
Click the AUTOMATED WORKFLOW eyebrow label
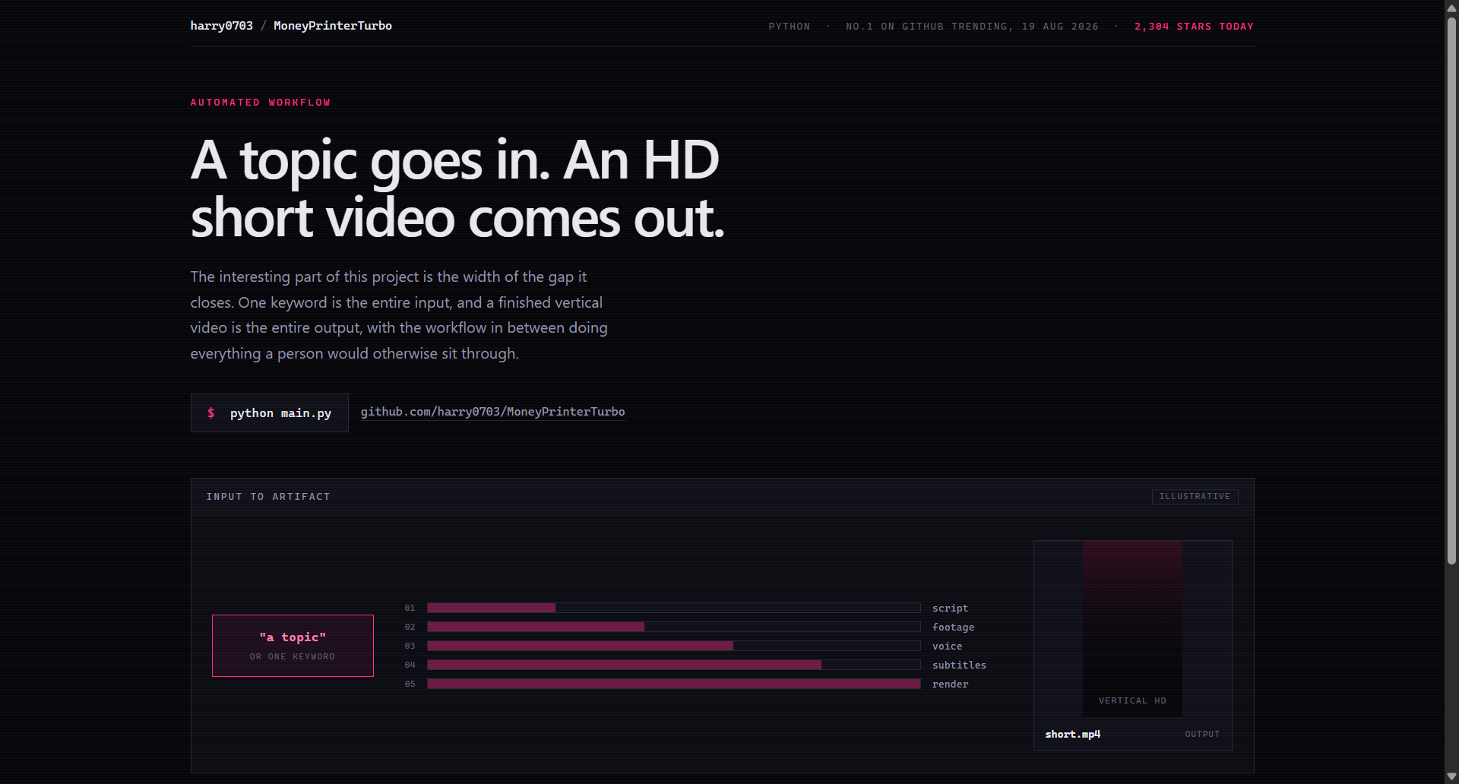261,103
